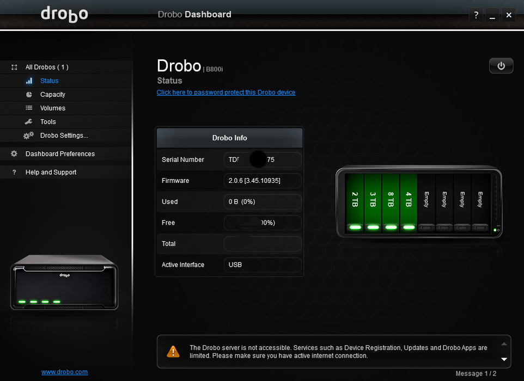524x381 pixels.
Task: Select the 8 TB drive bay
Action: pos(391,202)
